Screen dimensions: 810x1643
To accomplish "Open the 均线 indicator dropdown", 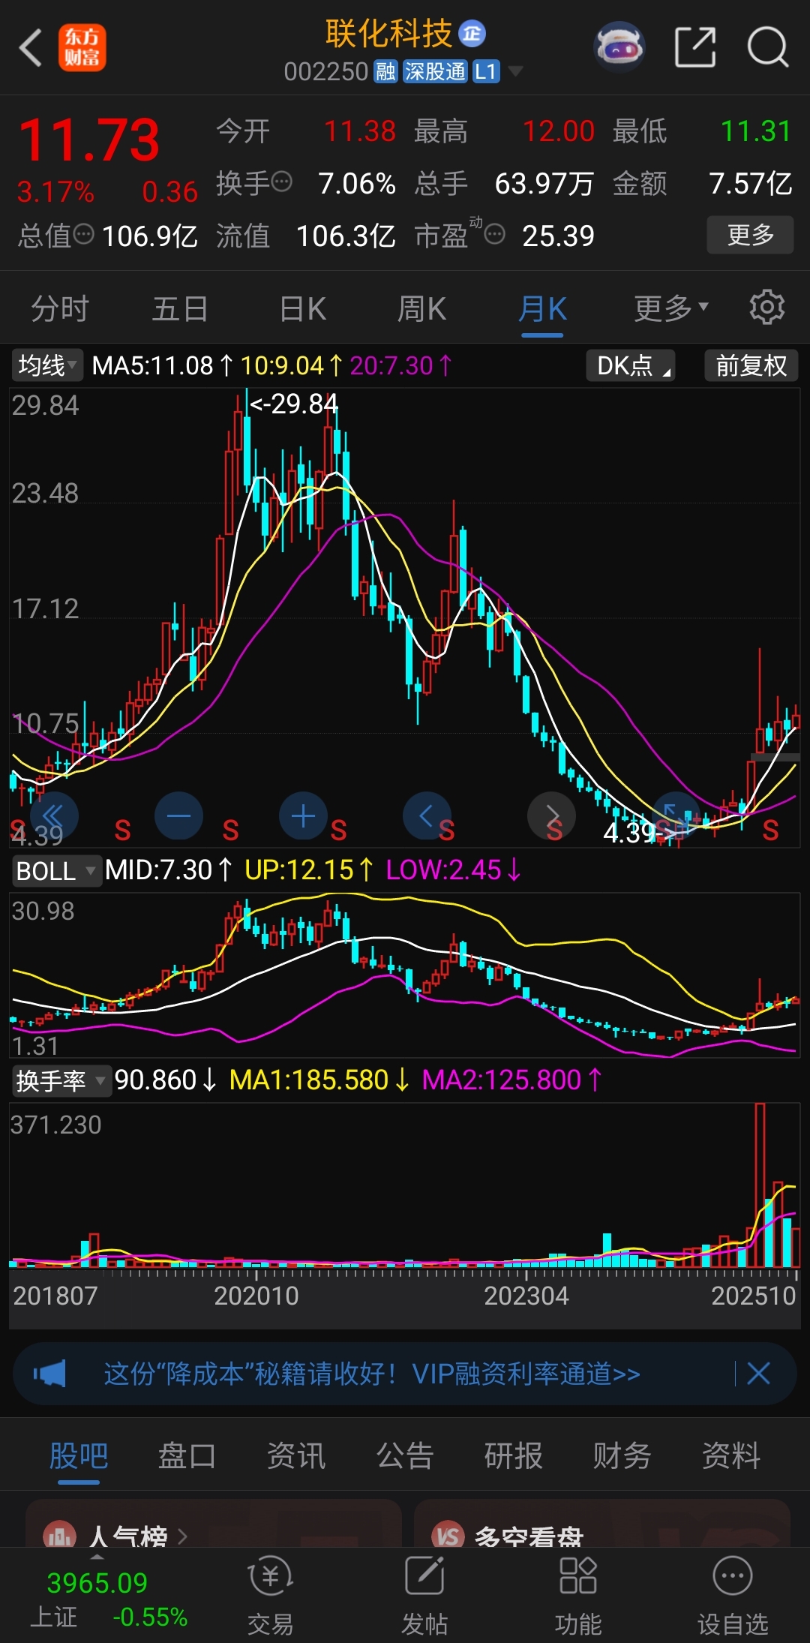I will coord(47,366).
